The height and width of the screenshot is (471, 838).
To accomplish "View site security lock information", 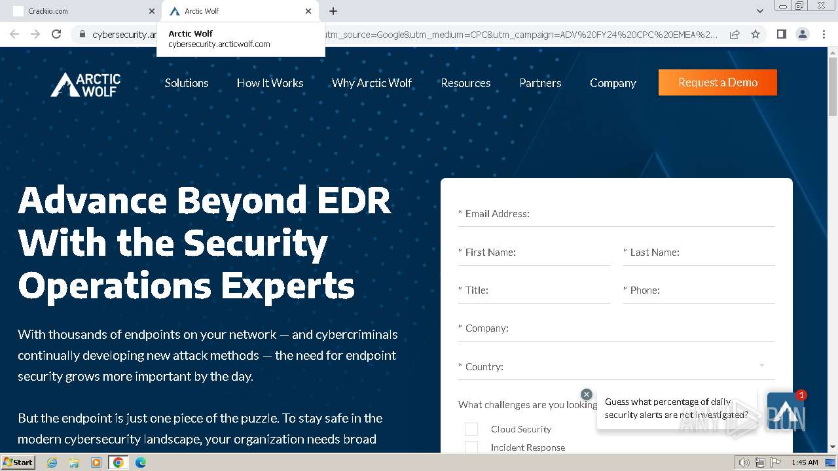I will coord(82,34).
